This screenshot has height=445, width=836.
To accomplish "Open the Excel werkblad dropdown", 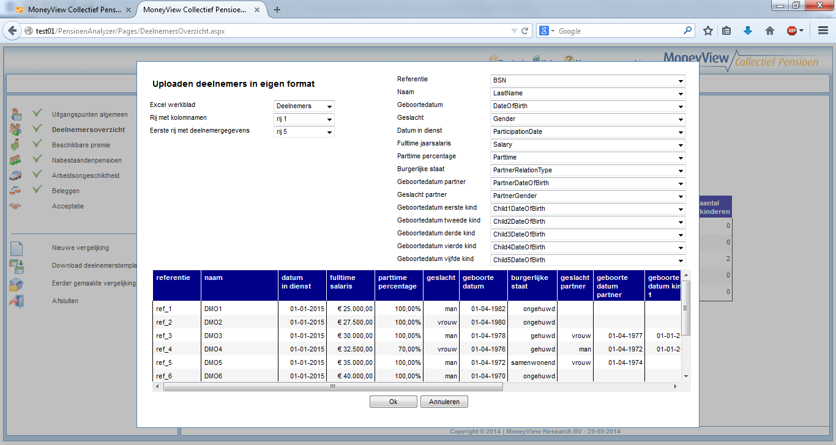I will coord(304,106).
